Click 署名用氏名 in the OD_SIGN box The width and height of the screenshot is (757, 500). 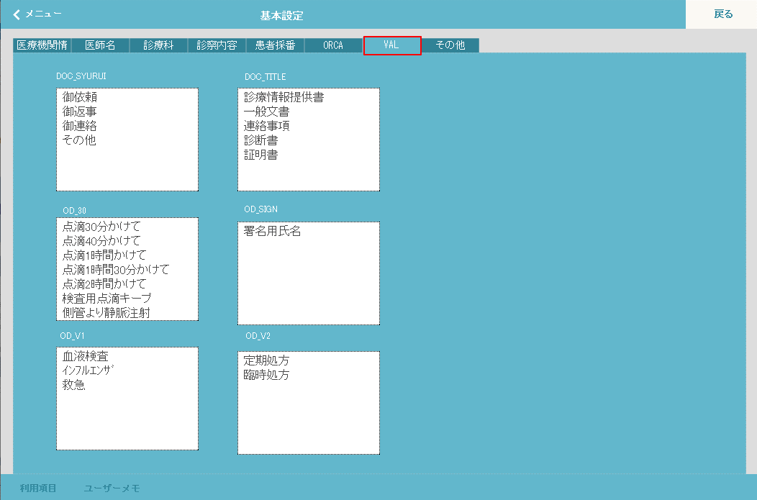(272, 231)
